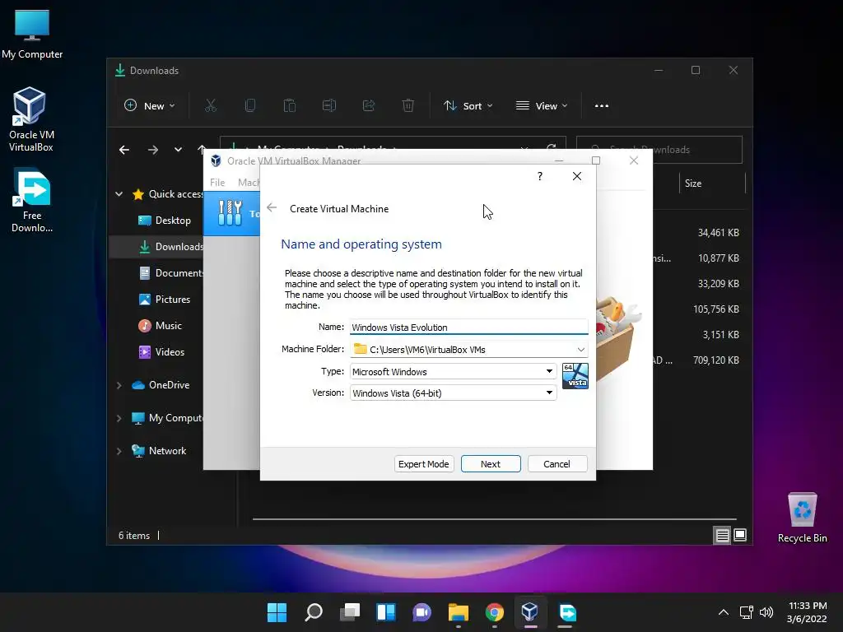Open the Recycle Bin
Image resolution: width=843 pixels, height=632 pixels.
[802, 518]
